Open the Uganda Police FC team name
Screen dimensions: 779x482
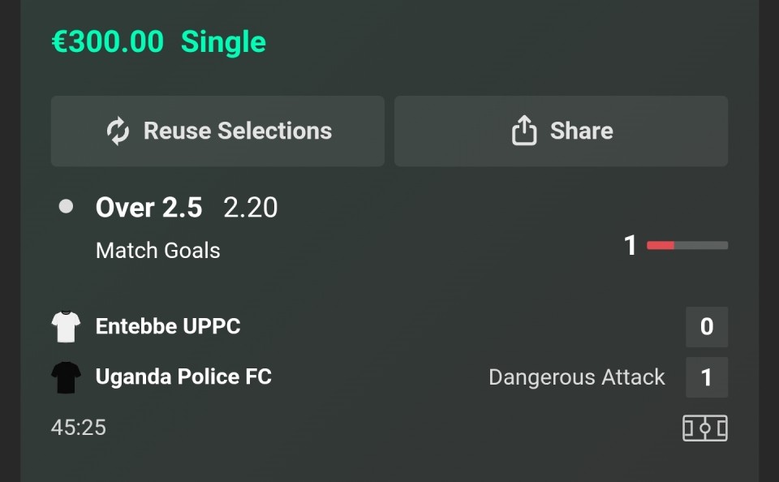tap(183, 377)
